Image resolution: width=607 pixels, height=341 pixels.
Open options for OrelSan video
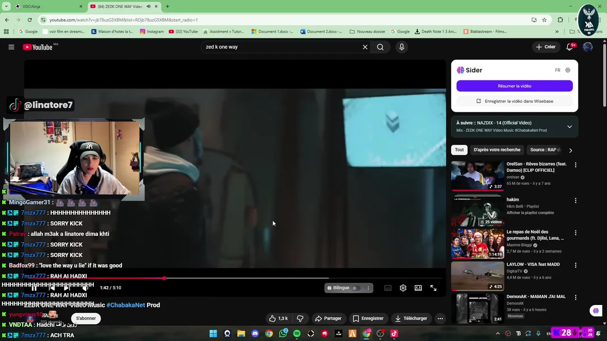click(x=576, y=165)
